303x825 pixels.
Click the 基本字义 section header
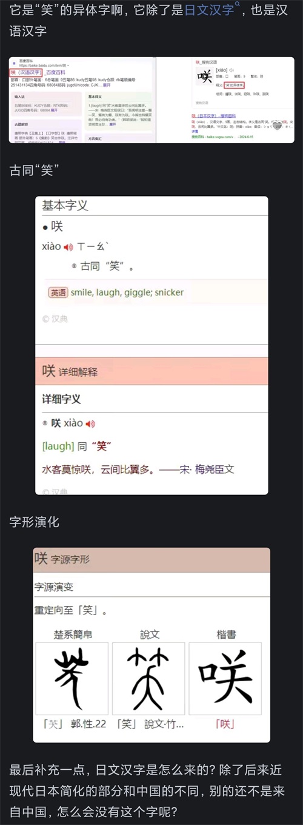[x=65, y=205]
